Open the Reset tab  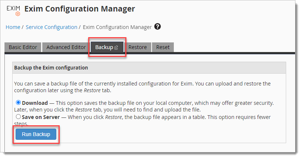163,47
